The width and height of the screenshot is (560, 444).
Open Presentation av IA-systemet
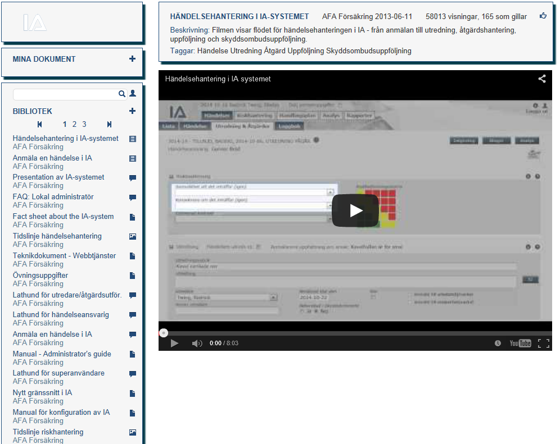pos(58,177)
